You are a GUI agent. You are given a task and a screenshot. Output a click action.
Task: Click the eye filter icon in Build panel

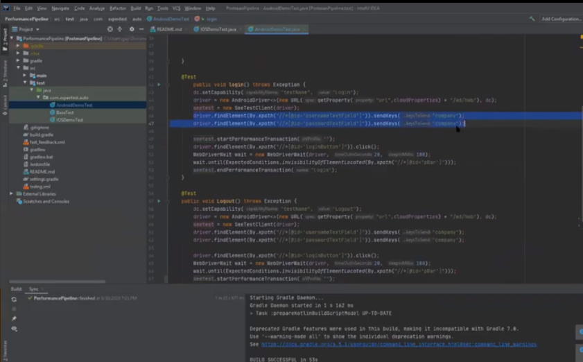pyautogui.click(x=14, y=329)
